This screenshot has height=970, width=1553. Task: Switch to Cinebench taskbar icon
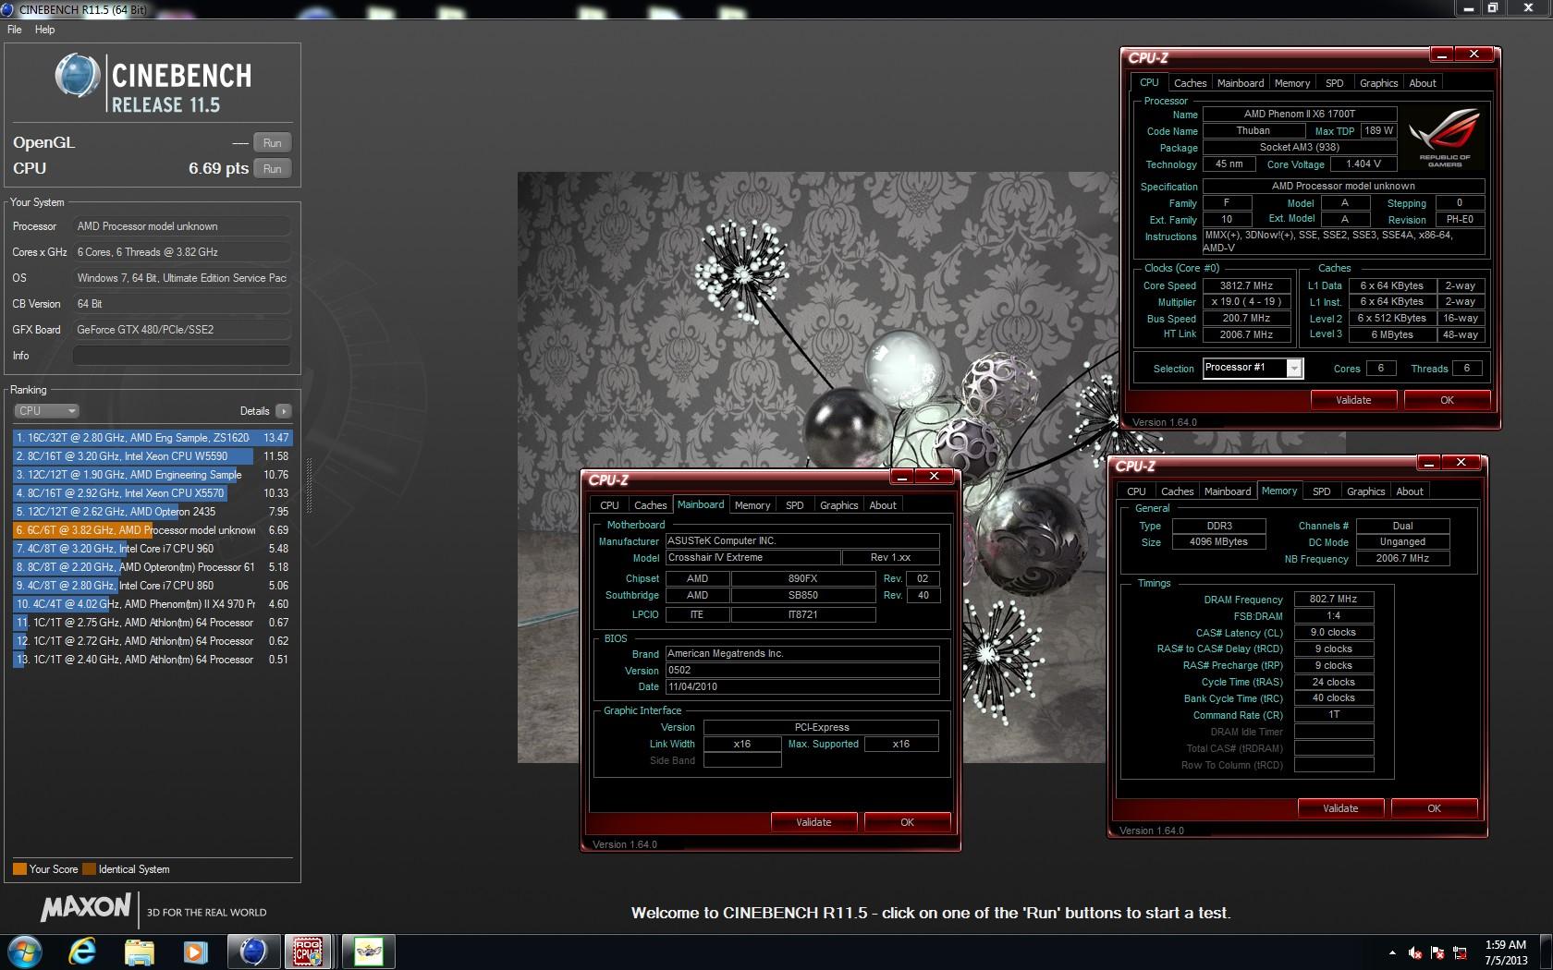click(x=252, y=951)
